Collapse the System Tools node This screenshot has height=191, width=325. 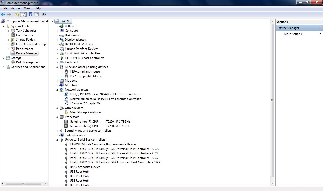pyautogui.click(x=4, y=26)
